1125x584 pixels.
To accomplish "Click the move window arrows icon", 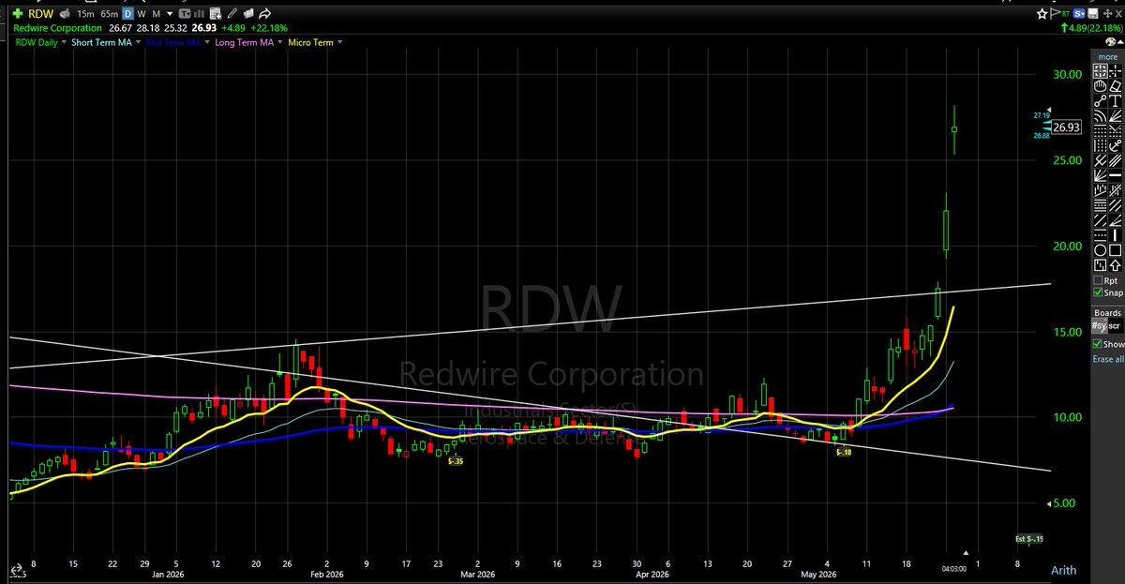I will click(1108, 14).
